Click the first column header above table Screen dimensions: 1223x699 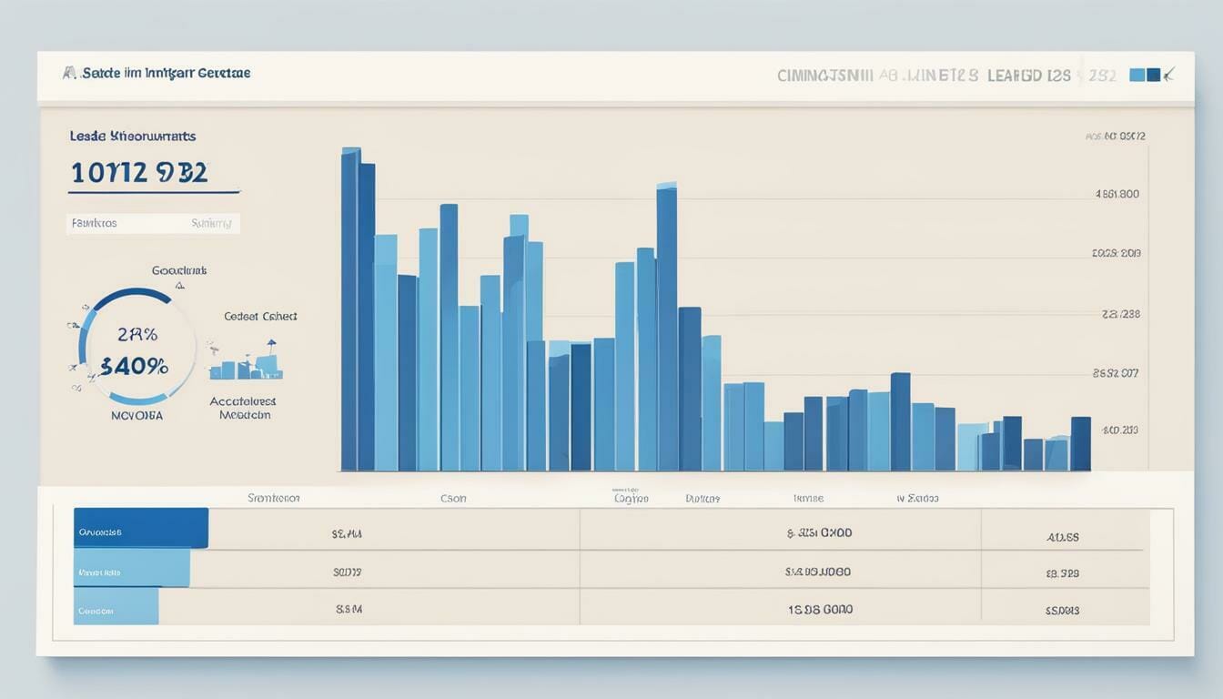point(274,498)
